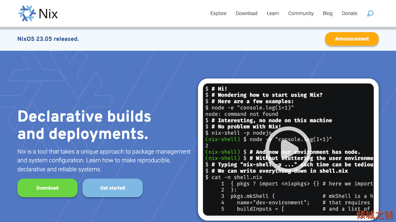Click terminal line 'node: command not found'

coord(242,114)
